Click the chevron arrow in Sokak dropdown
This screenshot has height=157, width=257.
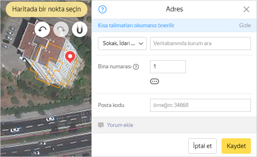141,44
